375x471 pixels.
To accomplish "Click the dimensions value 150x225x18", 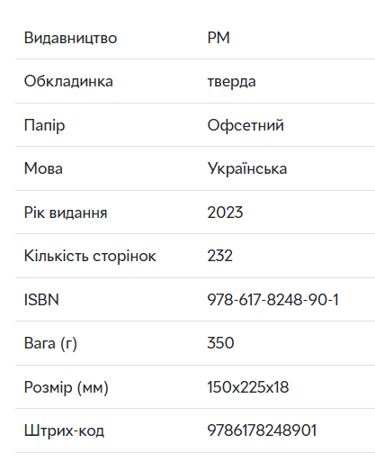I will point(248,387).
